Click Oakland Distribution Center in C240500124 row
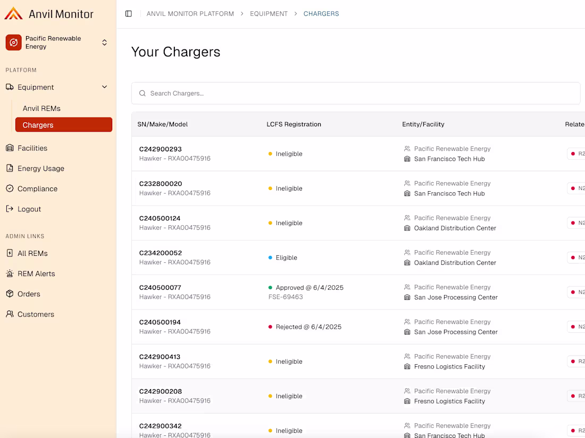585x438 pixels. tap(455, 228)
